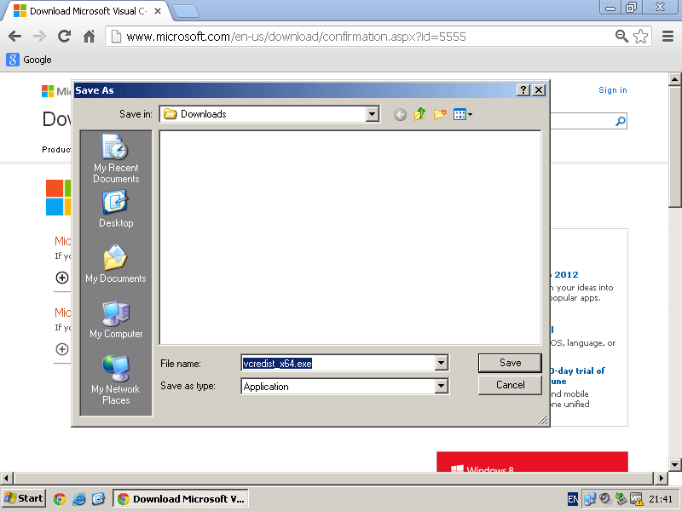Open the day trial link on page
682x511 pixels.
click(578, 376)
